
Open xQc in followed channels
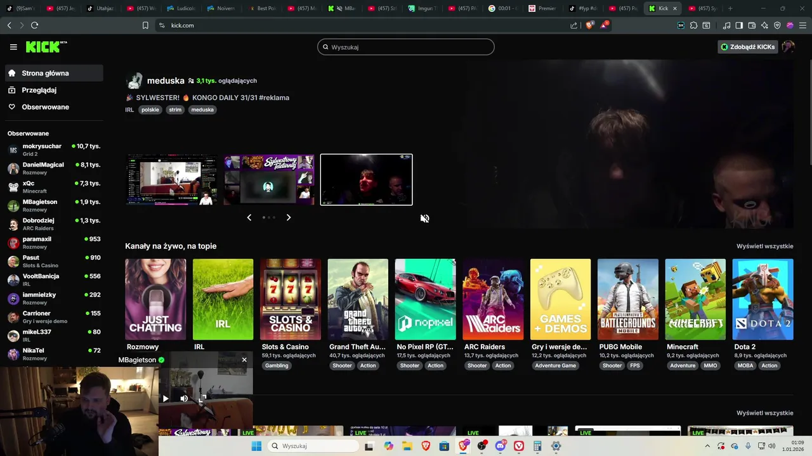click(54, 187)
